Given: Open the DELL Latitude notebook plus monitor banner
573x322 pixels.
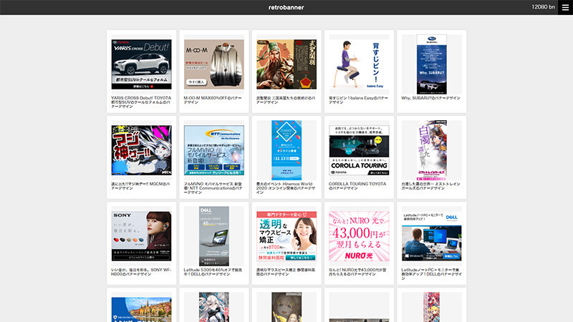Looking at the screenshot, I should [431, 235].
